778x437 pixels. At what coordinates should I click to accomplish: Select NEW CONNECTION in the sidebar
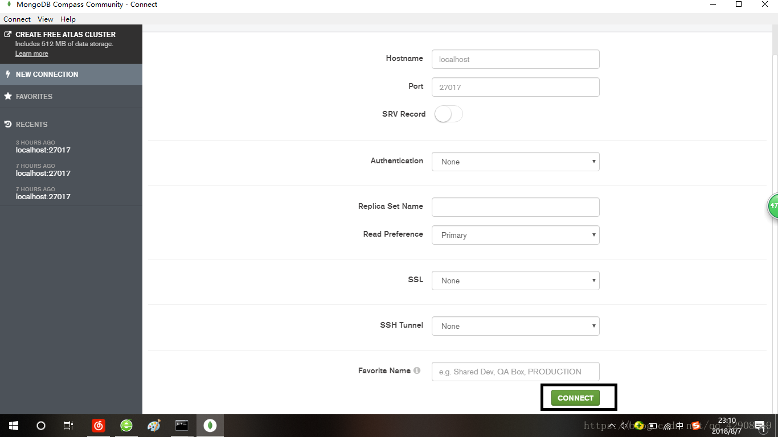click(x=71, y=75)
